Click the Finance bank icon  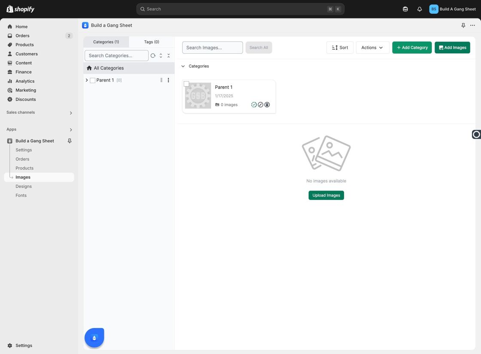[10, 72]
